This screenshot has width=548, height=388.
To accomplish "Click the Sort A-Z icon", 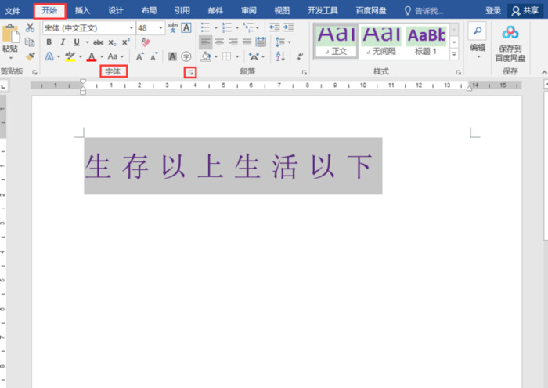I will coord(280,56).
